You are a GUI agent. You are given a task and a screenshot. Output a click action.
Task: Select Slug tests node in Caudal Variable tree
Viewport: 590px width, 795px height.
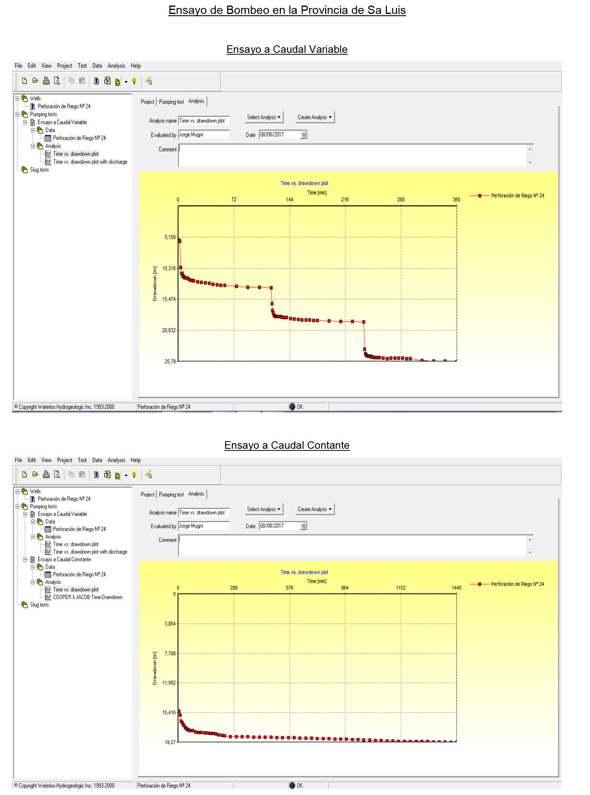pyautogui.click(x=39, y=170)
